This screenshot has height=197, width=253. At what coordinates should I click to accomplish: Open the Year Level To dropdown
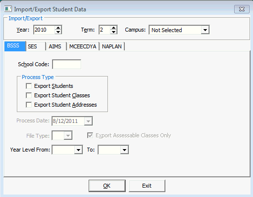pos(124,150)
